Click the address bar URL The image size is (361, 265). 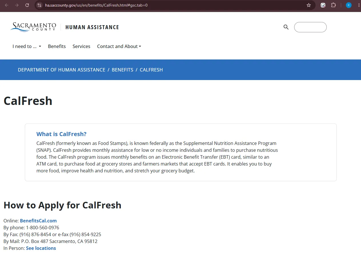pos(96,5)
